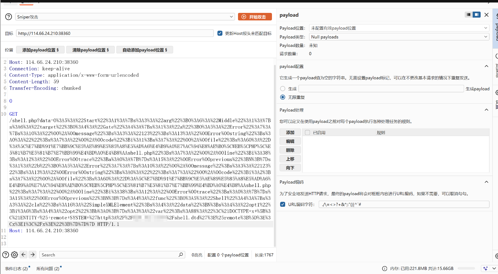Click the 编辑 processing rule button
Image resolution: width=498 pixels, height=274 pixels.
pos(290,141)
